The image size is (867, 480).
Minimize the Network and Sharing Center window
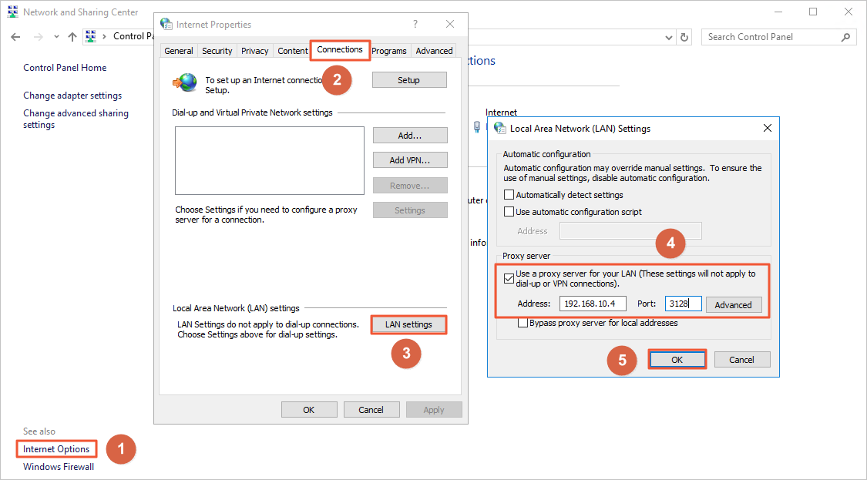point(778,12)
